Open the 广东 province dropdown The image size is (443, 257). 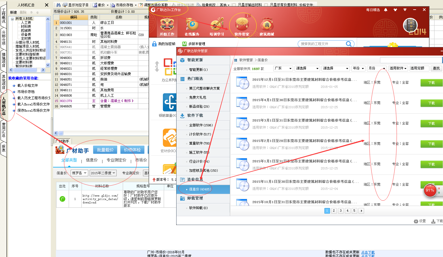(283, 68)
